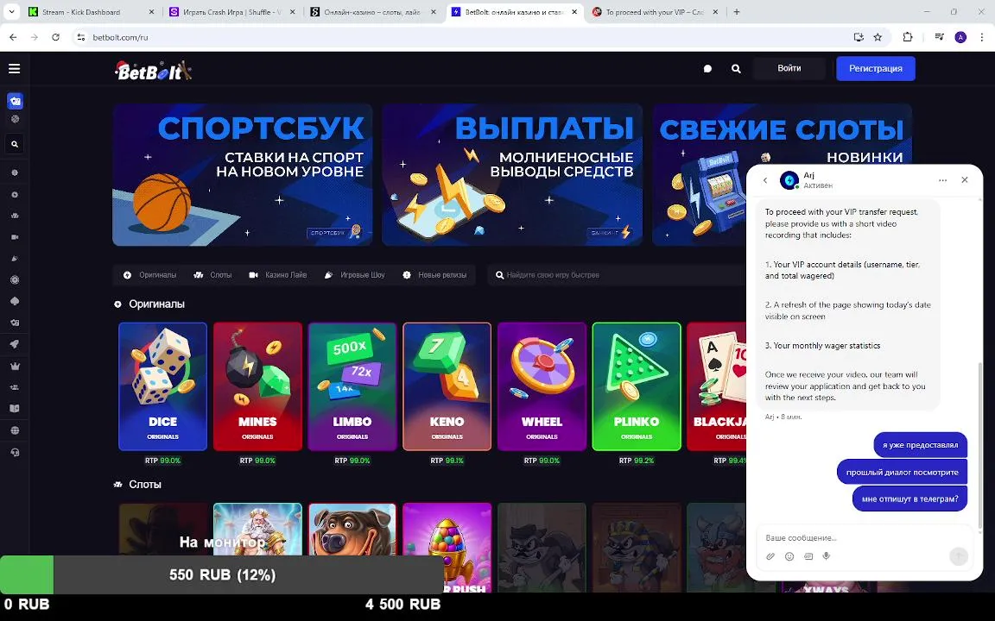Click the microphone icon in chat
This screenshot has width=995, height=621.
click(827, 556)
